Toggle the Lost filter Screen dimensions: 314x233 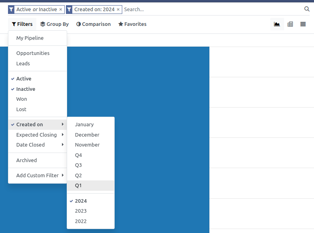(38, 109)
